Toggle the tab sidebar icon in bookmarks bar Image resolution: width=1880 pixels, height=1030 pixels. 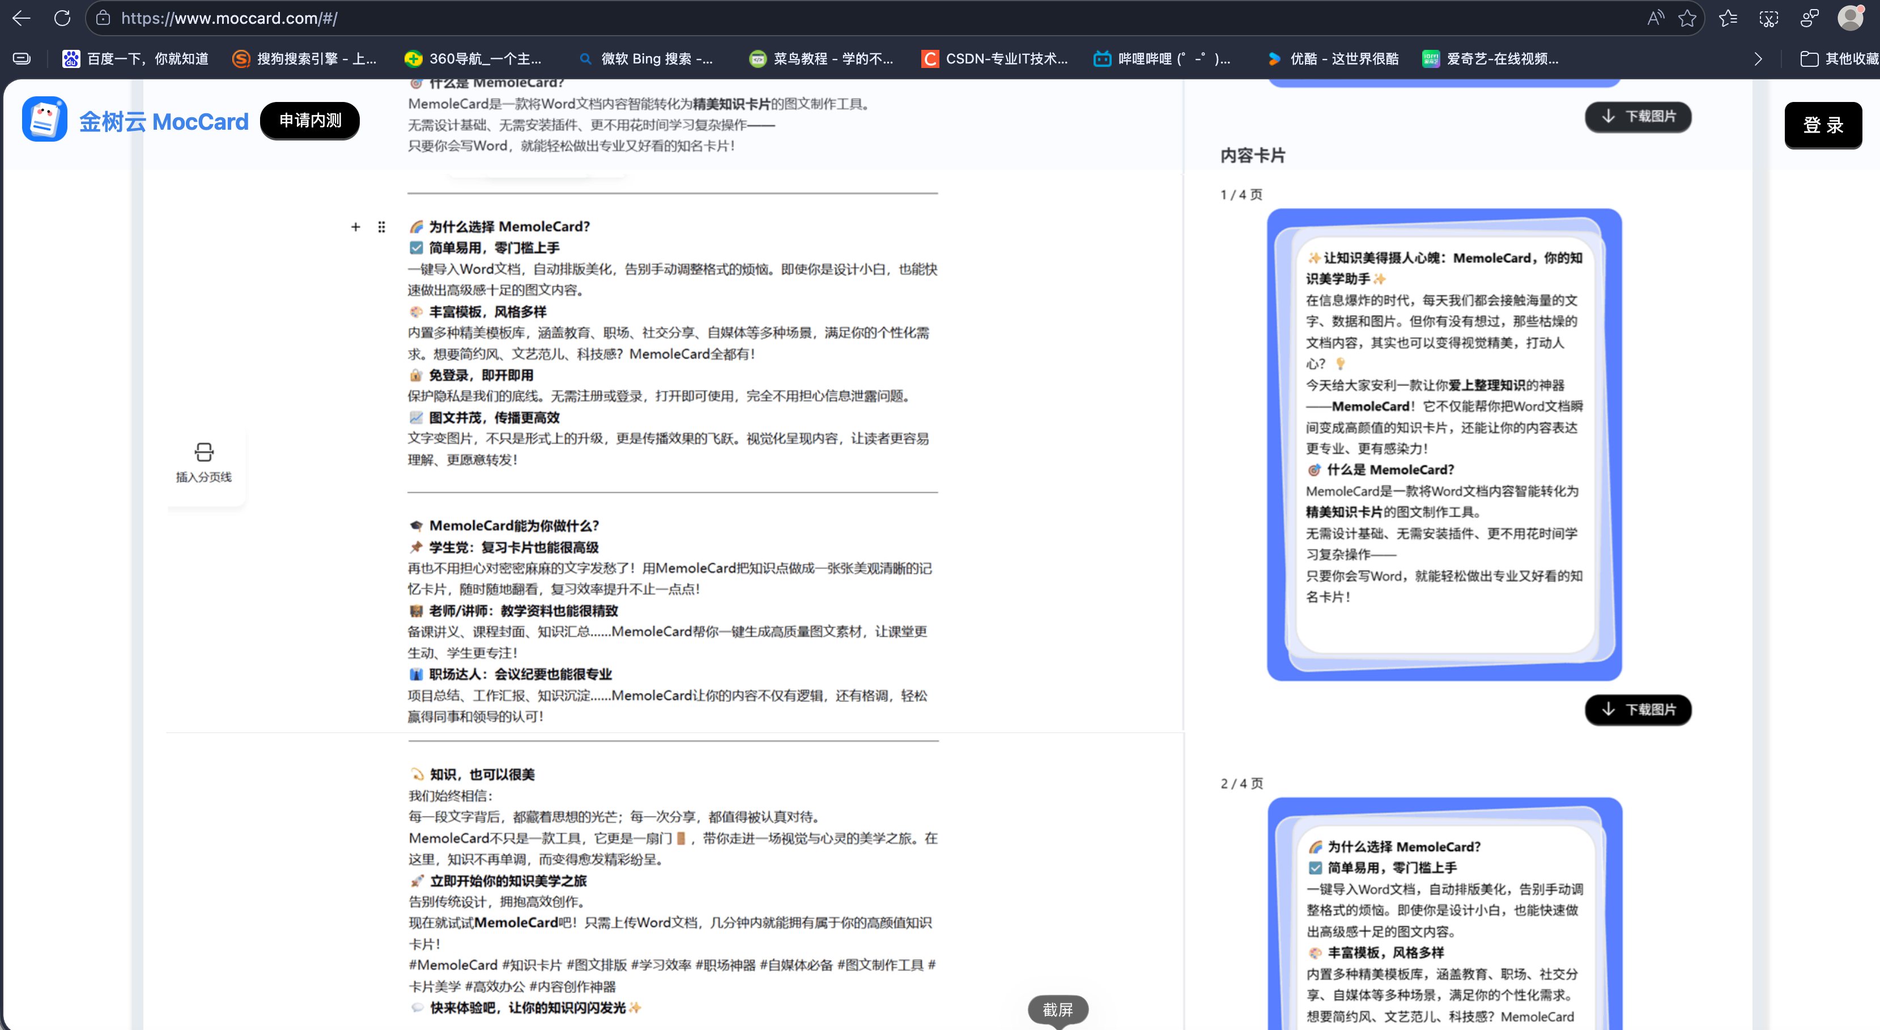(x=22, y=58)
